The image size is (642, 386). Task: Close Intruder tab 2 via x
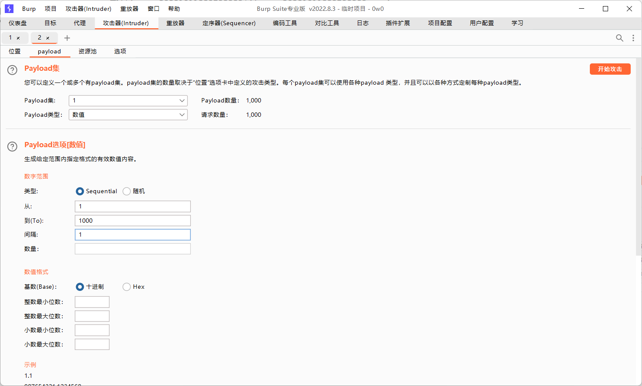pos(48,38)
